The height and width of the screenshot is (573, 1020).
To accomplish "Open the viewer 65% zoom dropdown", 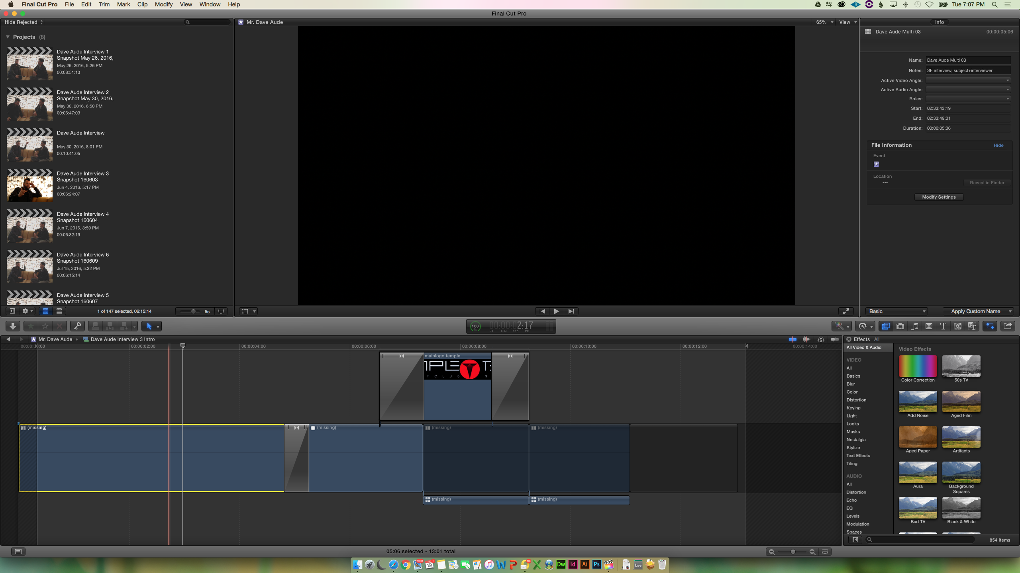I will [824, 22].
